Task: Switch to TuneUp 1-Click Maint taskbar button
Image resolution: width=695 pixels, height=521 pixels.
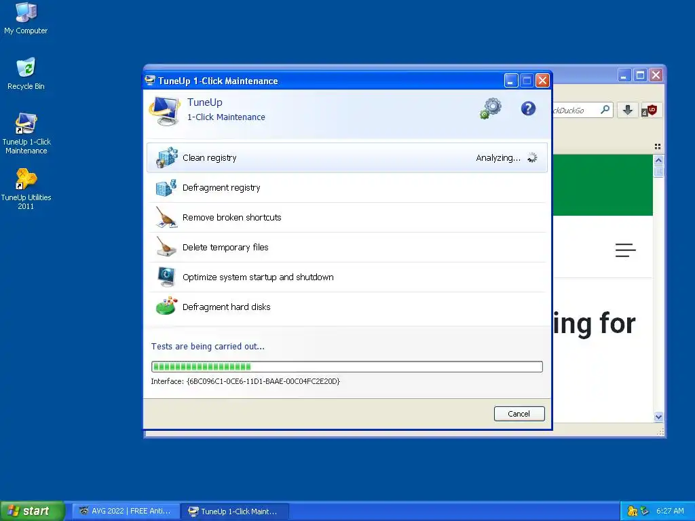Action: (235, 512)
